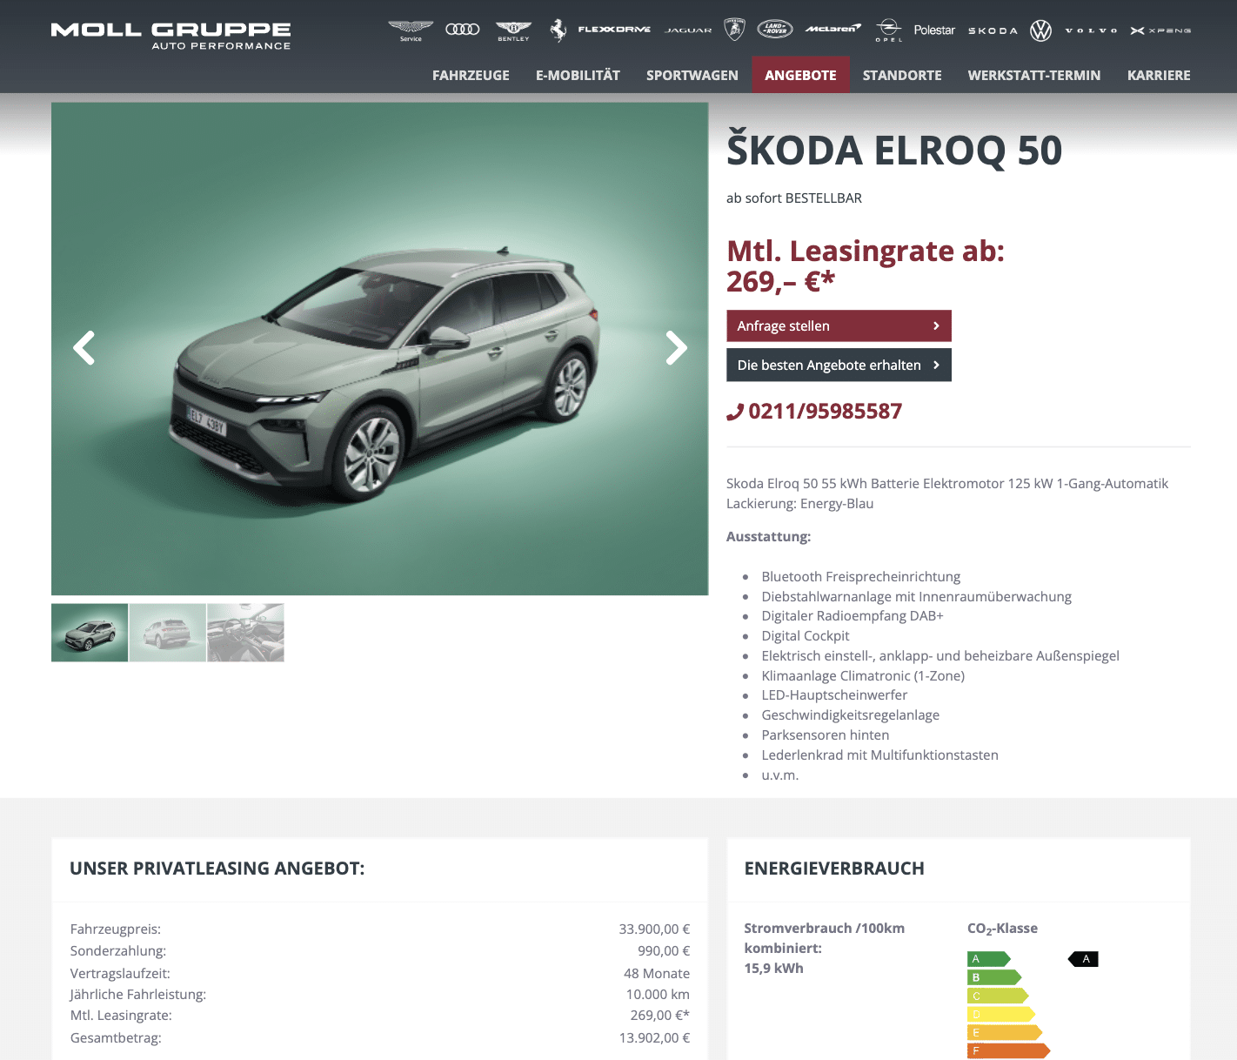Click the 'LED-Hauptscheinwerfer' equipment item
The height and width of the screenshot is (1060, 1237).
(x=834, y=694)
